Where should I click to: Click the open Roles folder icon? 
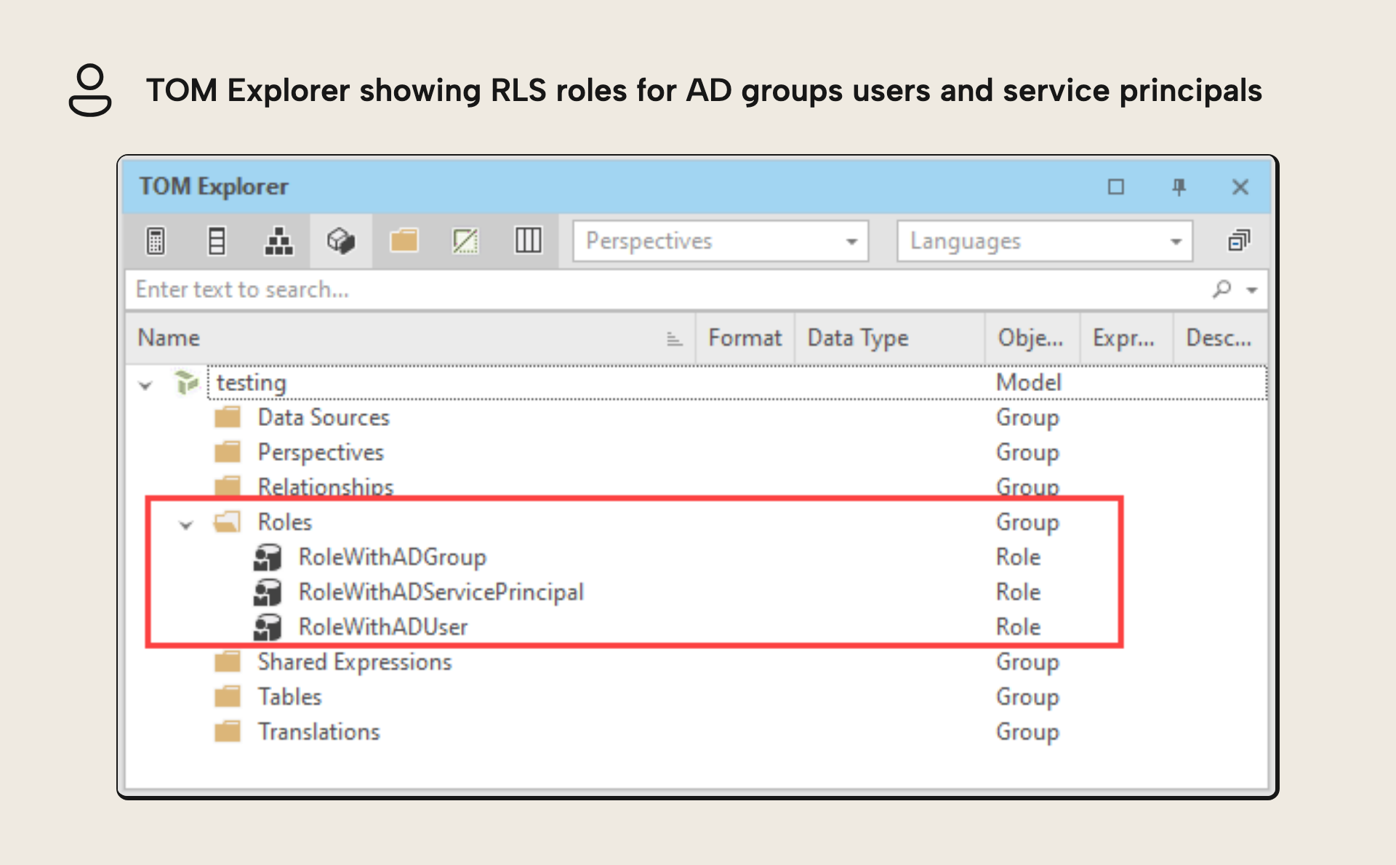click(x=228, y=522)
